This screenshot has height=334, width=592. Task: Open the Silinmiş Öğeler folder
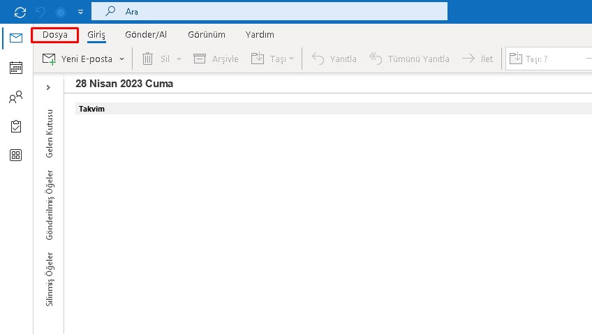pyautogui.click(x=50, y=279)
